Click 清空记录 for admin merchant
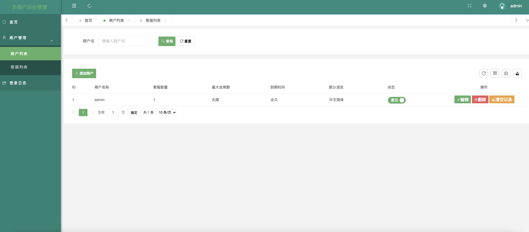The height and width of the screenshot is (232, 529). 502,100
